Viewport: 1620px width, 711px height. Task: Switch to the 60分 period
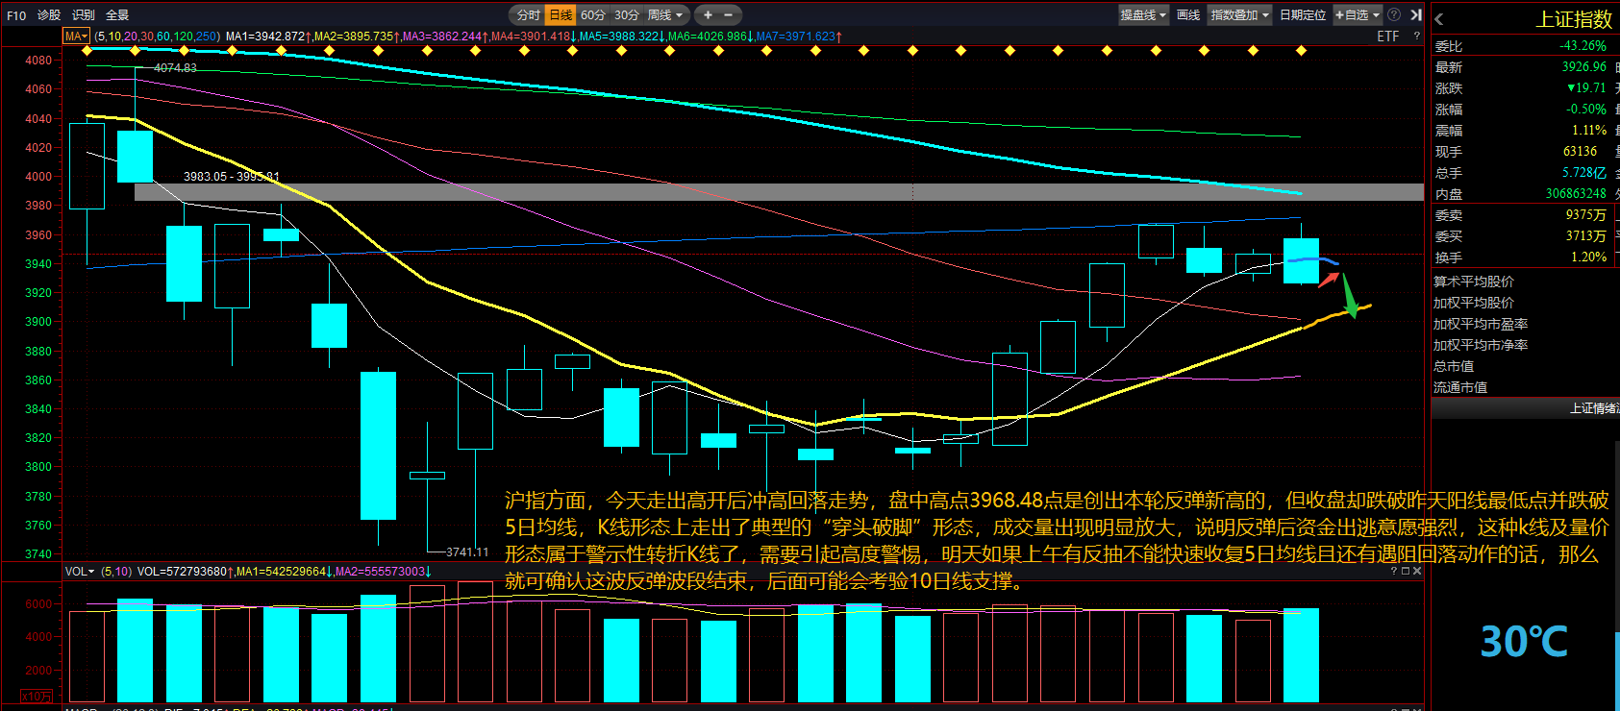[x=593, y=15]
